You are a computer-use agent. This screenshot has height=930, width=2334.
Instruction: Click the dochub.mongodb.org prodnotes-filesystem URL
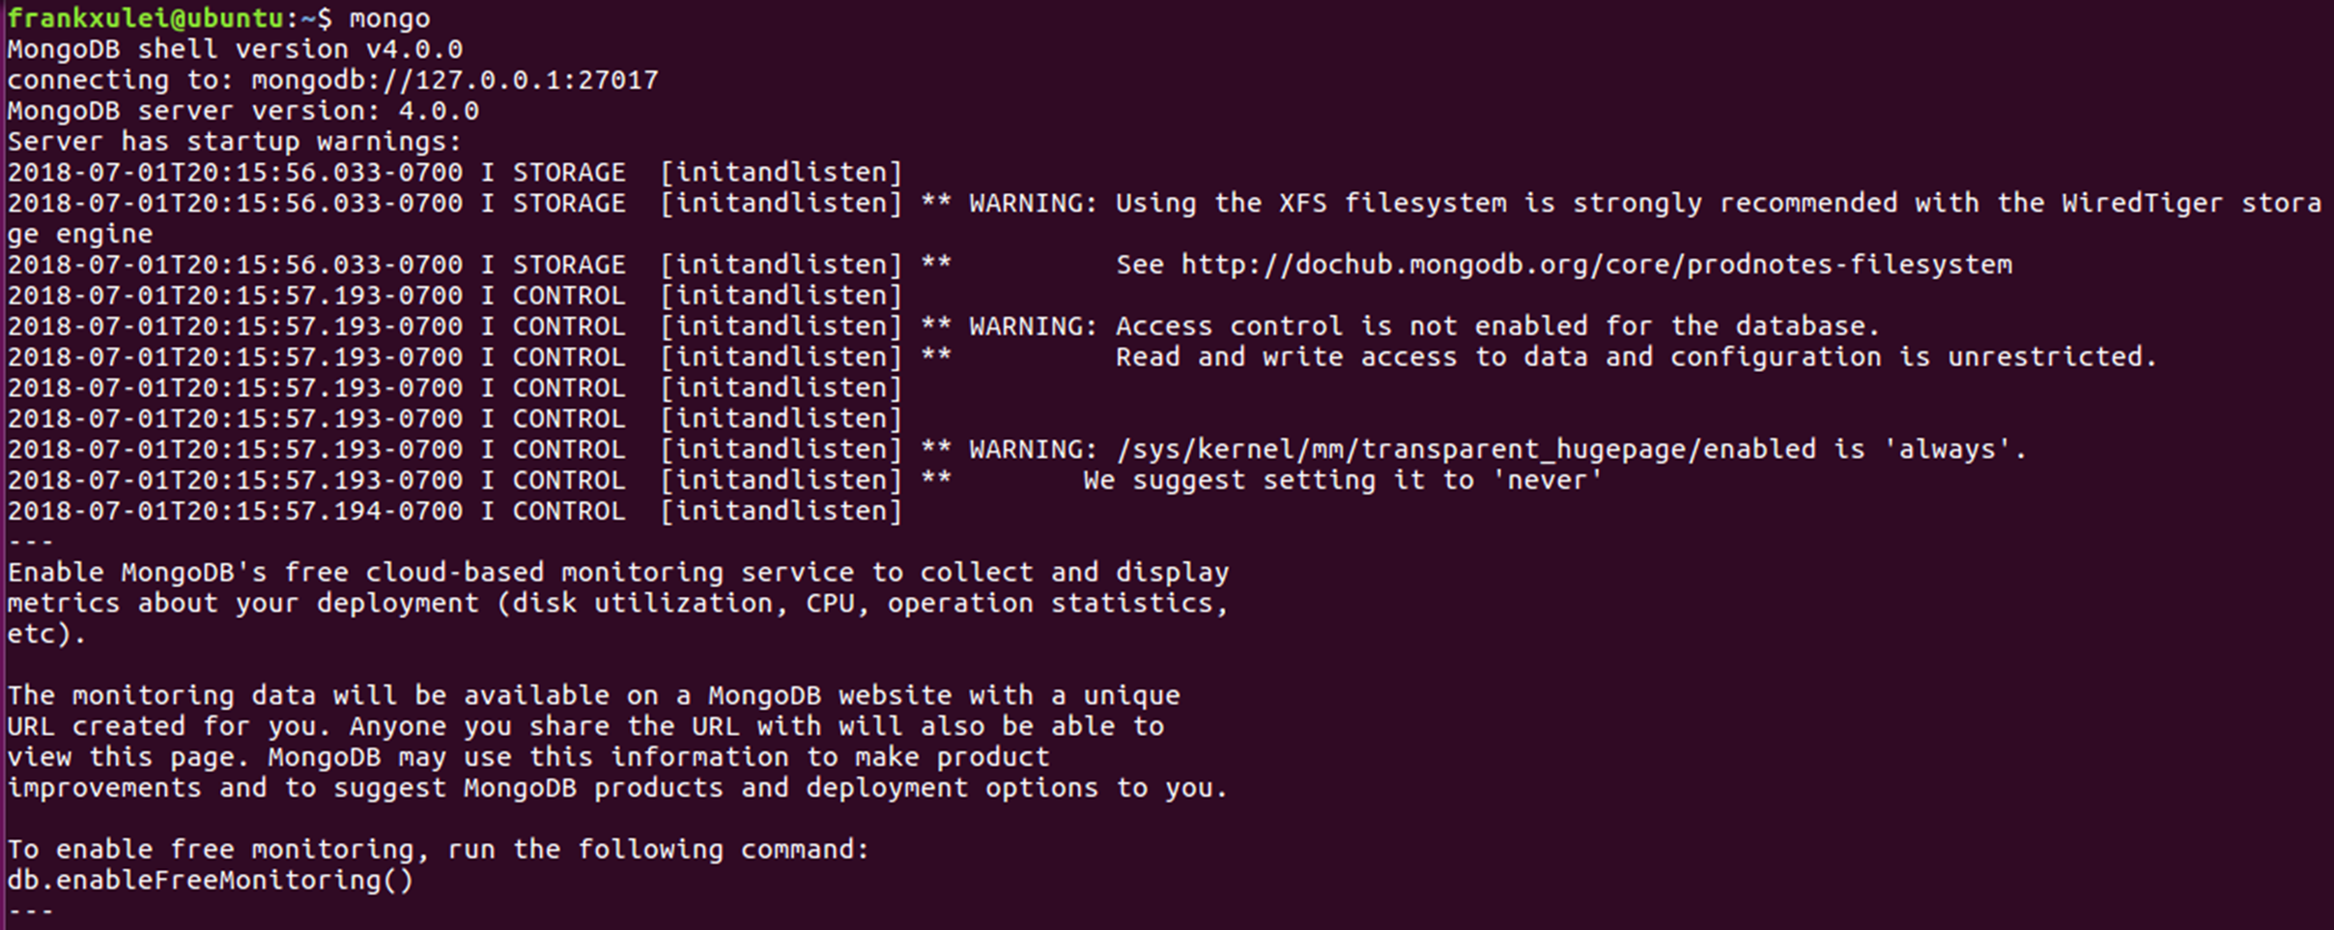(1597, 265)
